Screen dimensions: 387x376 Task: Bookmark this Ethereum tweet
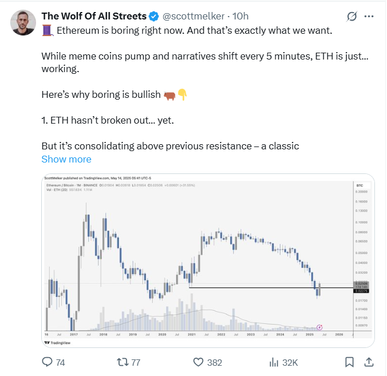[349, 362]
